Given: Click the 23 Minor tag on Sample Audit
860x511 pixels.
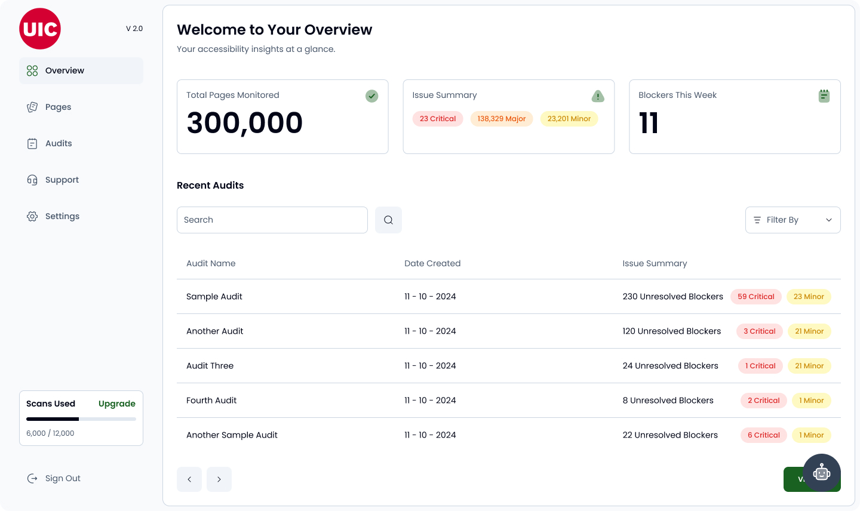Looking at the screenshot, I should coord(809,297).
